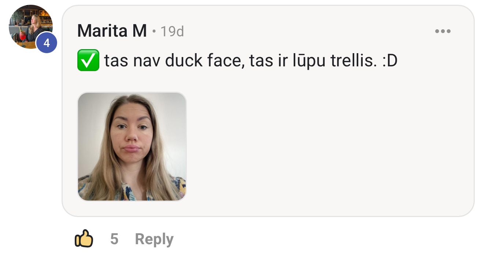View who liked via the 5 count
The width and height of the screenshot is (481, 253).
click(x=114, y=239)
